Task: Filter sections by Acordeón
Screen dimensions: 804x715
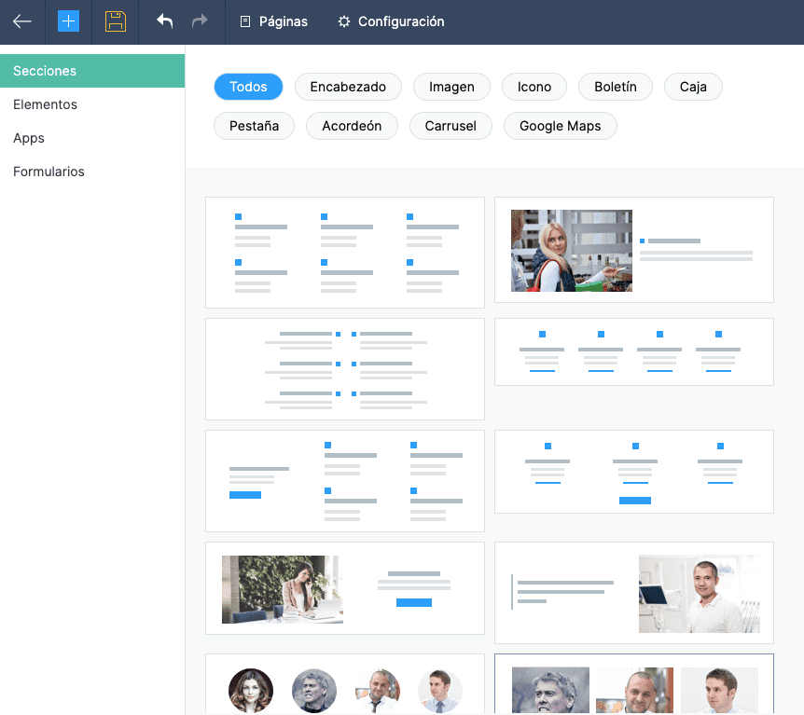Action: tap(352, 126)
